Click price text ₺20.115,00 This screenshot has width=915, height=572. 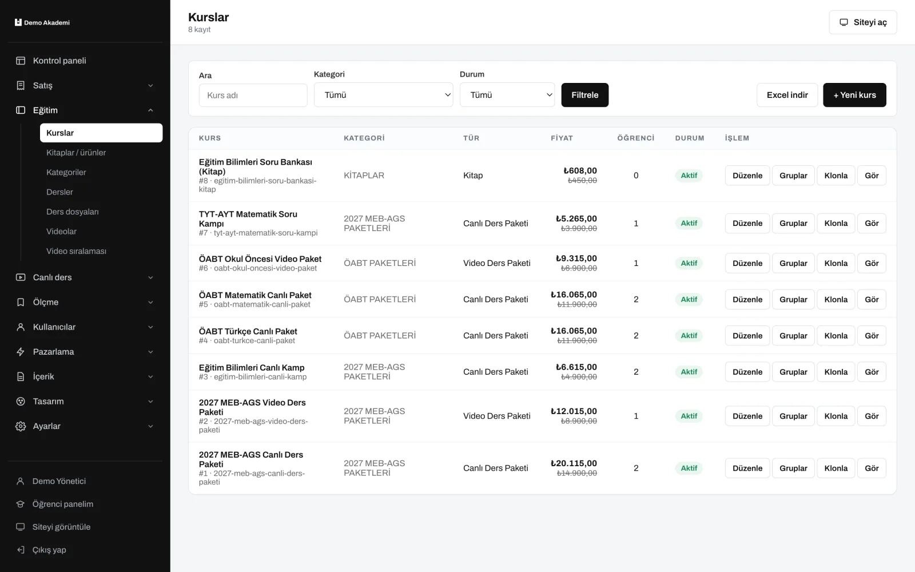[x=574, y=463]
